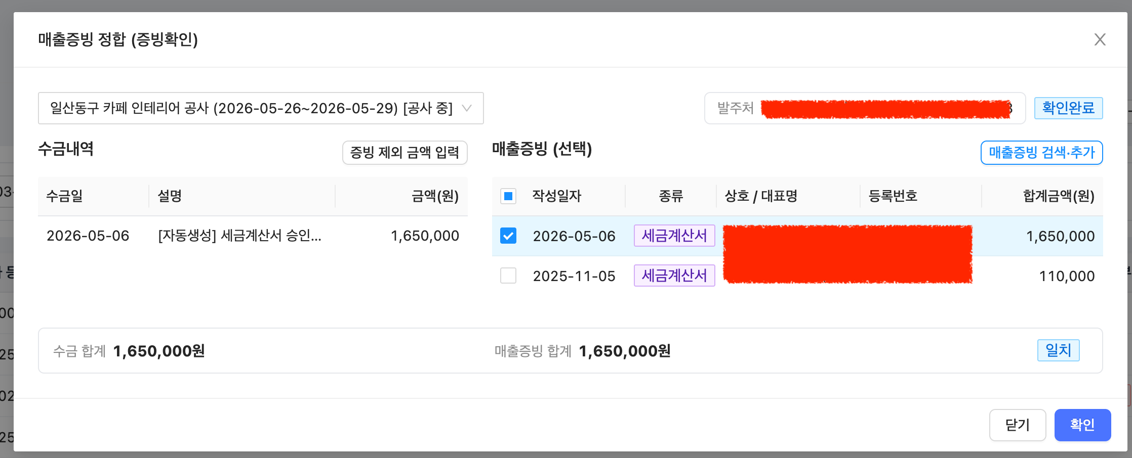1132x458 pixels.
Task: Select the 세금계산서 tag on 2025-11-05 row
Action: pos(674,276)
